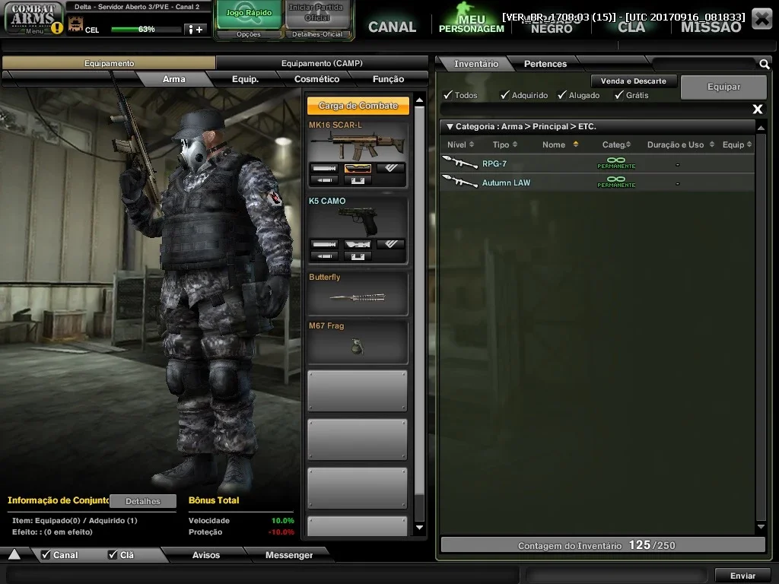Toggle the Todos filter checkbox

448,95
